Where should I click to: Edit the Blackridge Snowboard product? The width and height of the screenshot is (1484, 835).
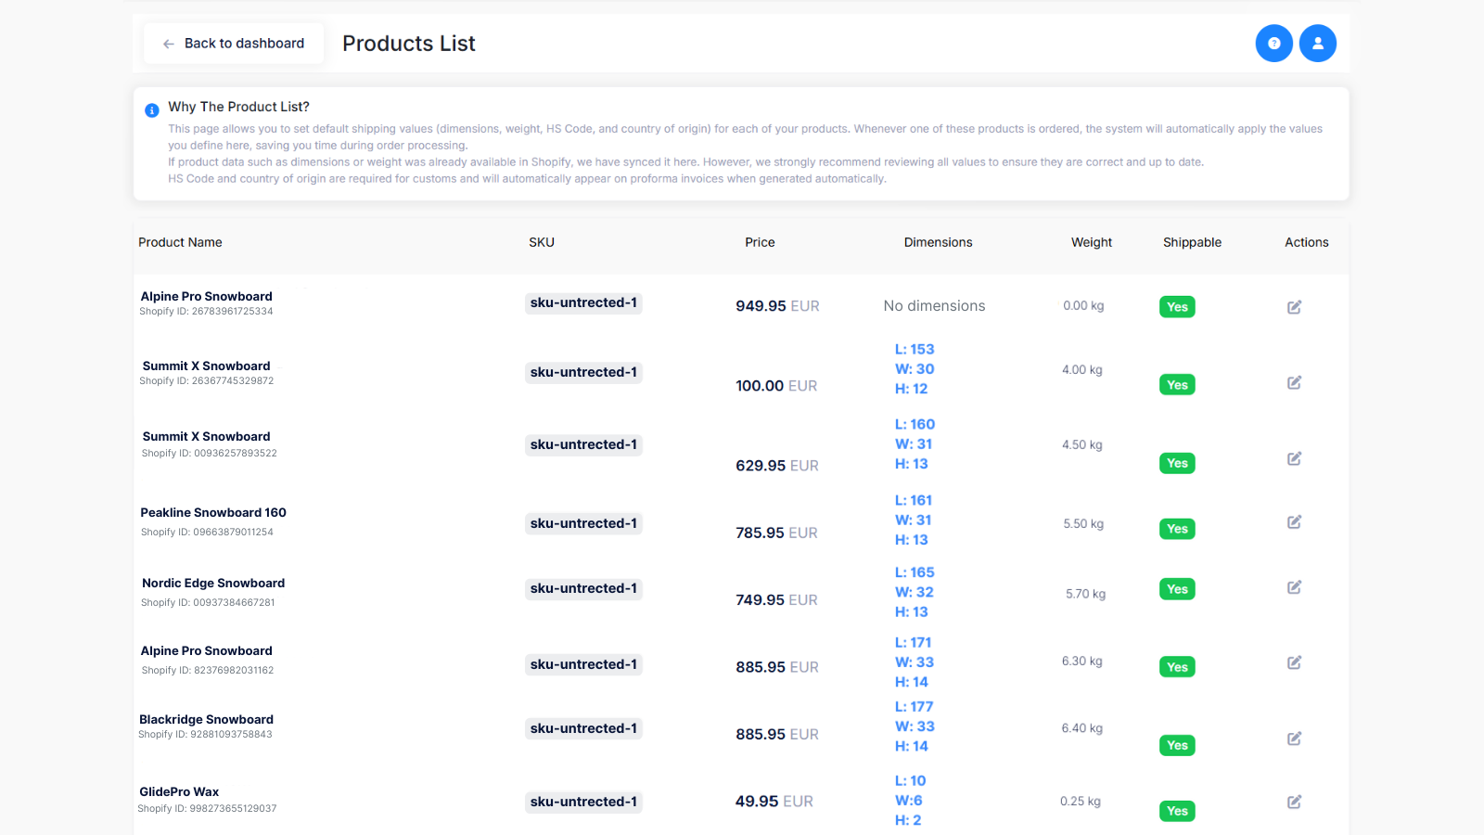click(x=1295, y=739)
